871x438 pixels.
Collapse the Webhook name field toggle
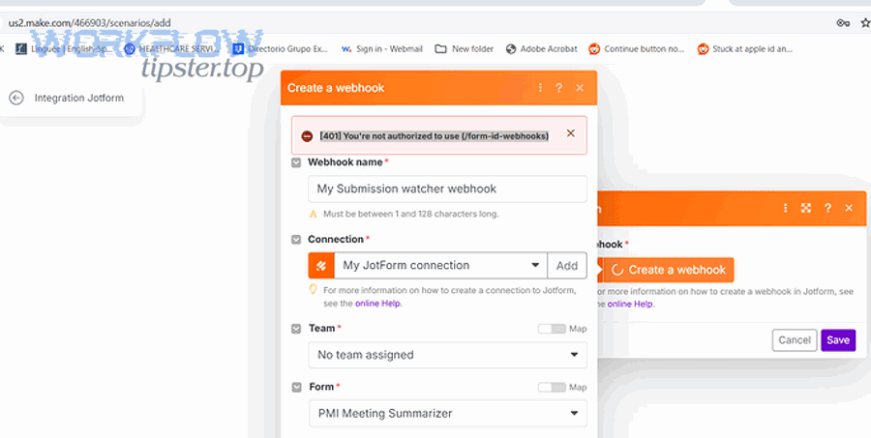(296, 162)
